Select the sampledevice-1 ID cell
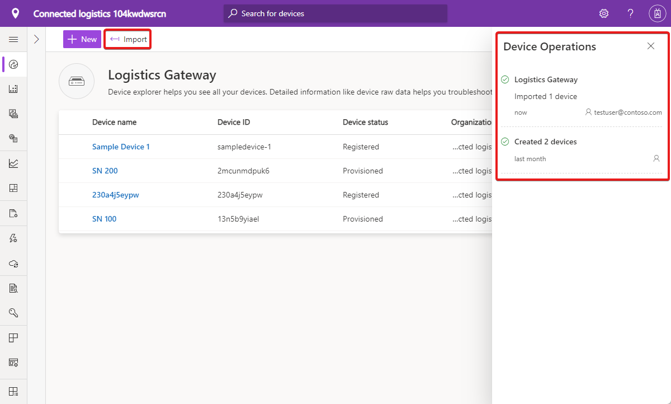This screenshot has height=404, width=671. pyautogui.click(x=244, y=147)
